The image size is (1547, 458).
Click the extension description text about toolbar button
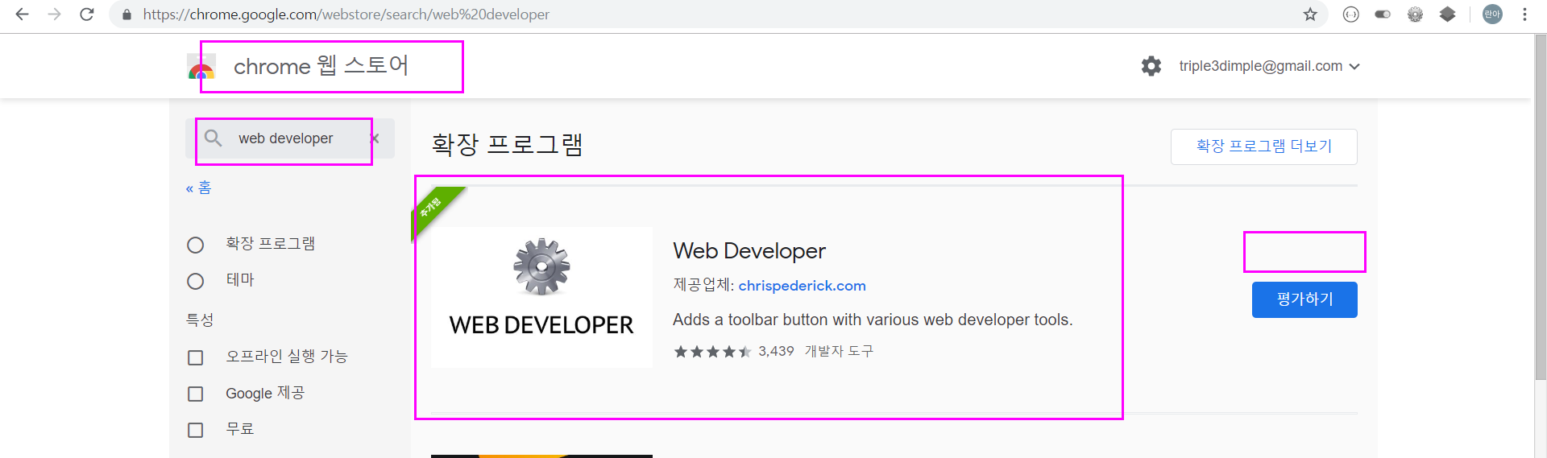(x=873, y=320)
